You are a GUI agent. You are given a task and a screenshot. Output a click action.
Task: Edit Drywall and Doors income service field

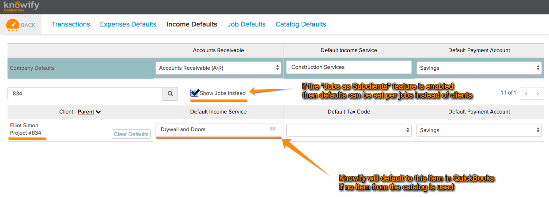pyautogui.click(x=218, y=129)
